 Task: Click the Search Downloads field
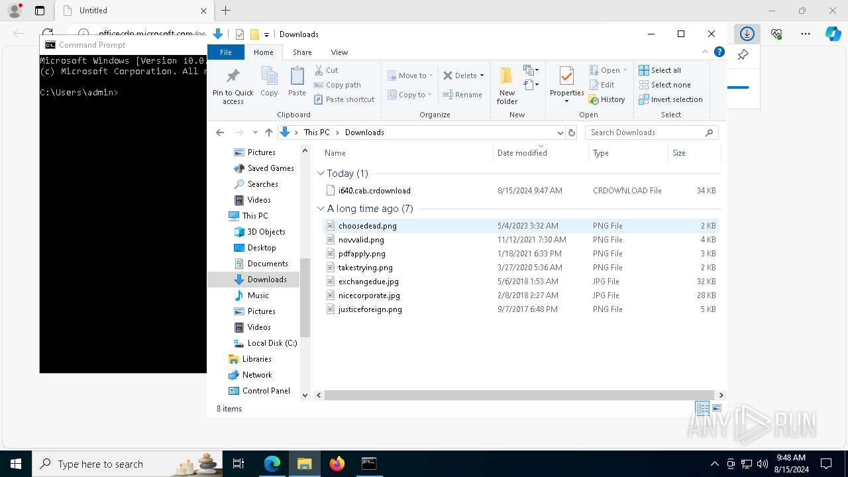651,132
